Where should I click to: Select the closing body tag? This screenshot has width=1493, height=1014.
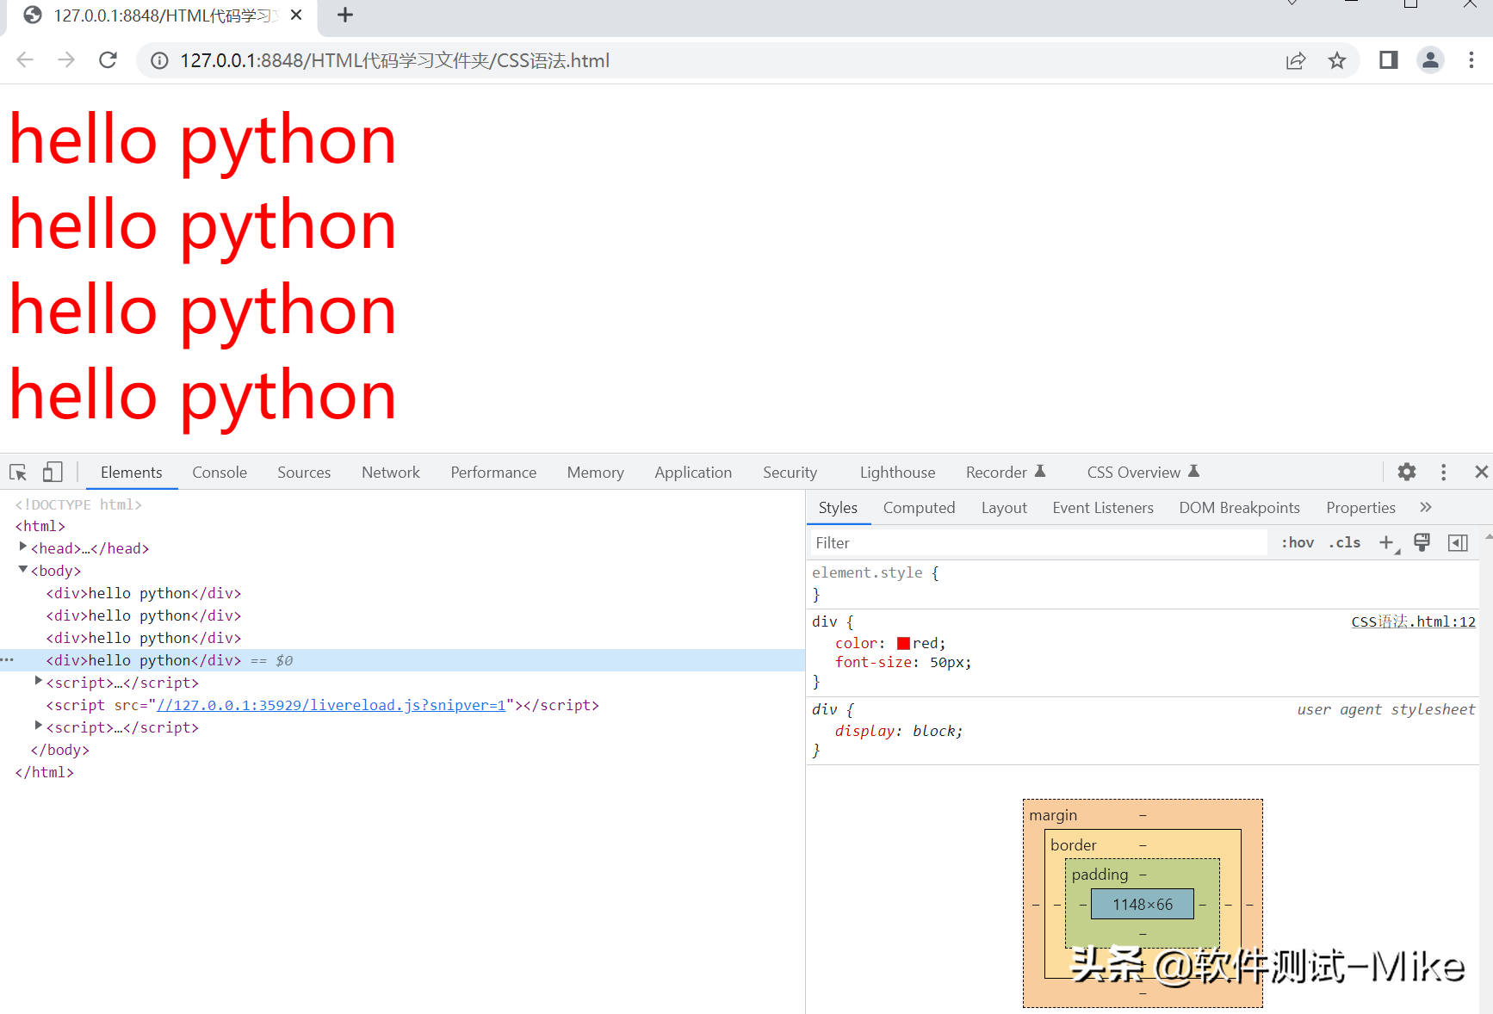pyautogui.click(x=60, y=750)
